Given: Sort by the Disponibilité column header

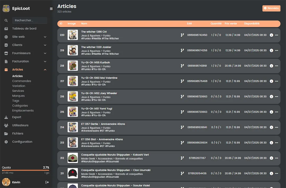Looking at the screenshot, I should pos(252,24).
